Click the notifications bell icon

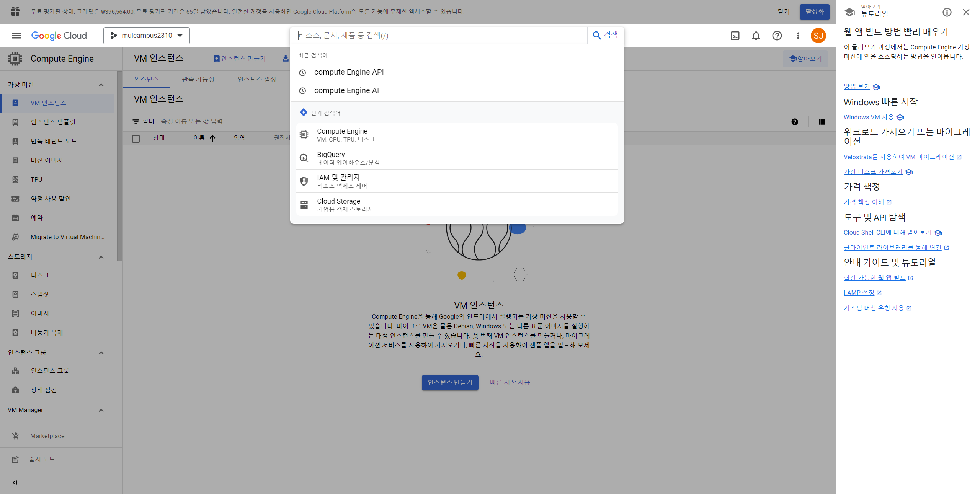pyautogui.click(x=756, y=36)
